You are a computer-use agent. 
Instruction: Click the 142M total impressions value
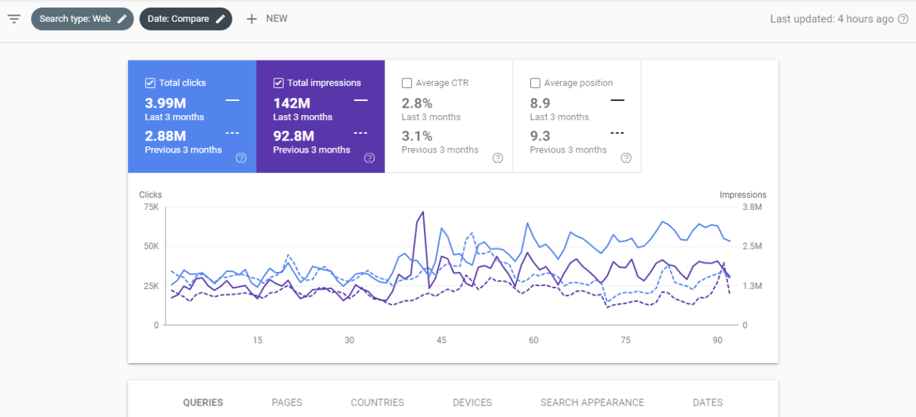point(292,103)
